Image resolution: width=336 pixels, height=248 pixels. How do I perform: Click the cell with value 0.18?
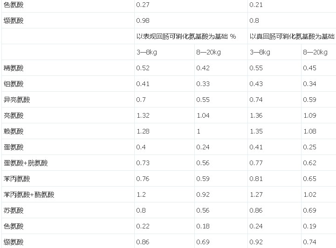click(x=203, y=226)
